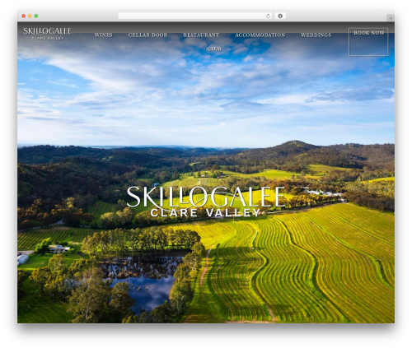
Task: Click the Skillogalee Clare Valley header logo
Action: click(x=47, y=34)
